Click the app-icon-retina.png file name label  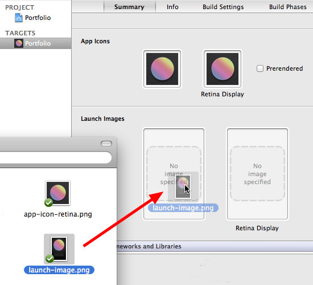(58, 214)
